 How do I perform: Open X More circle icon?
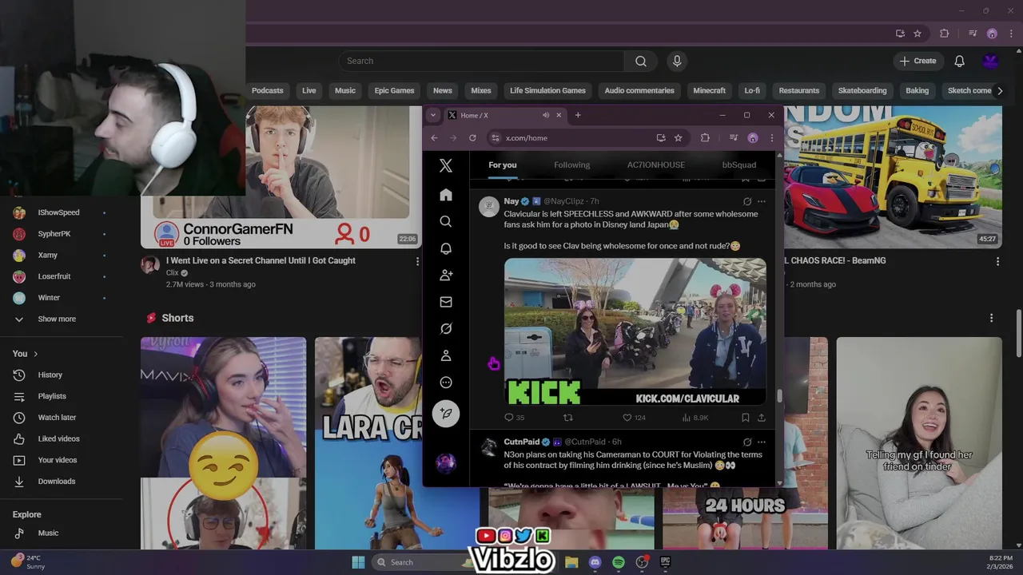[x=446, y=383]
